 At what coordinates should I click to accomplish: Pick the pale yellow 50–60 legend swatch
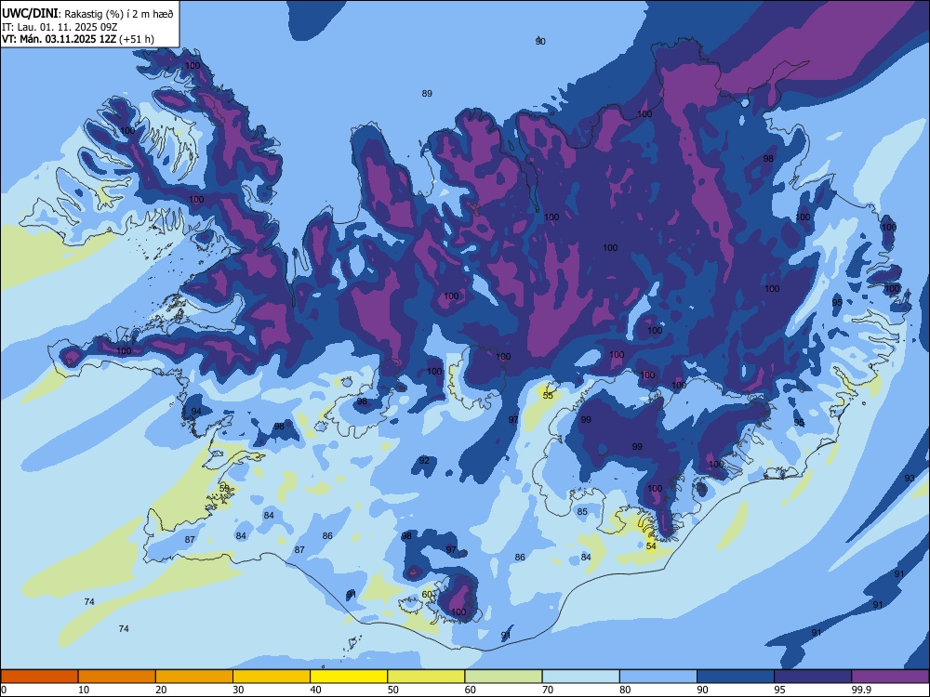(x=426, y=677)
